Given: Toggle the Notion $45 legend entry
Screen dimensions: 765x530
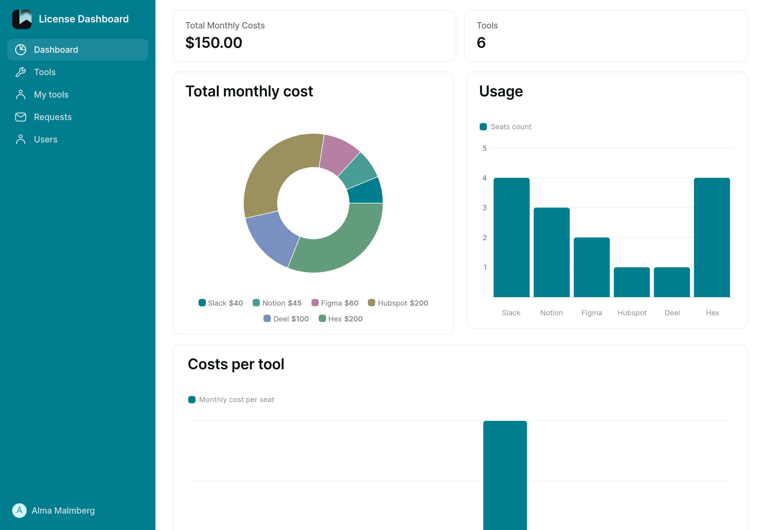Looking at the screenshot, I should click(277, 303).
